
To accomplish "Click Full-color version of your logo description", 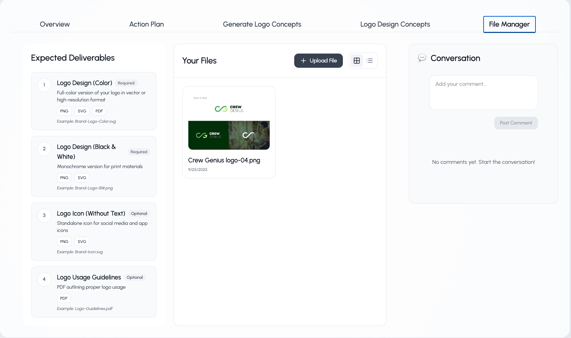I will pyautogui.click(x=101, y=96).
